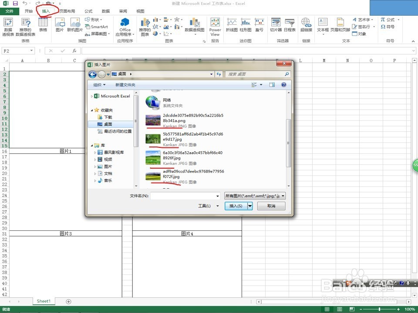This screenshot has width=418, height=313.
Task: Insert an Object (对象)
Action: click(x=359, y=34)
